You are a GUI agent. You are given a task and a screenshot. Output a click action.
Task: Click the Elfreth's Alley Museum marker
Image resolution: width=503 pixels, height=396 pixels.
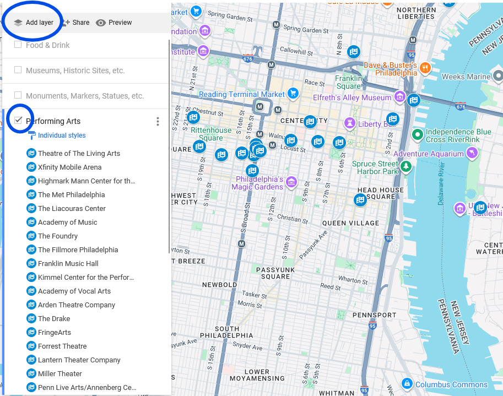[x=399, y=96]
